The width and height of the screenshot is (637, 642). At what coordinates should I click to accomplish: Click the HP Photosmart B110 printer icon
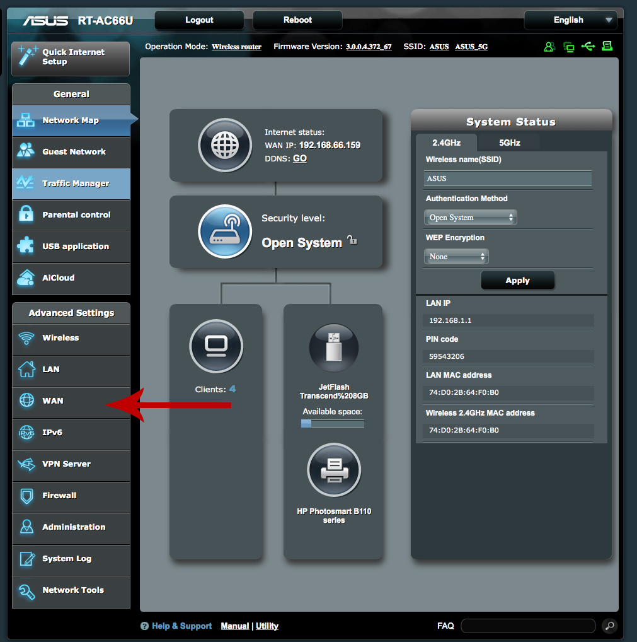pos(333,469)
